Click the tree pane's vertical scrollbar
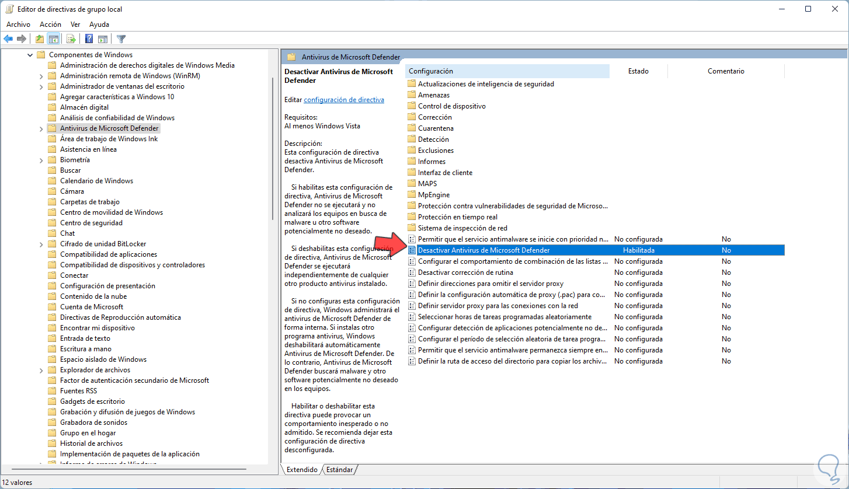849x489 pixels. (x=273, y=149)
